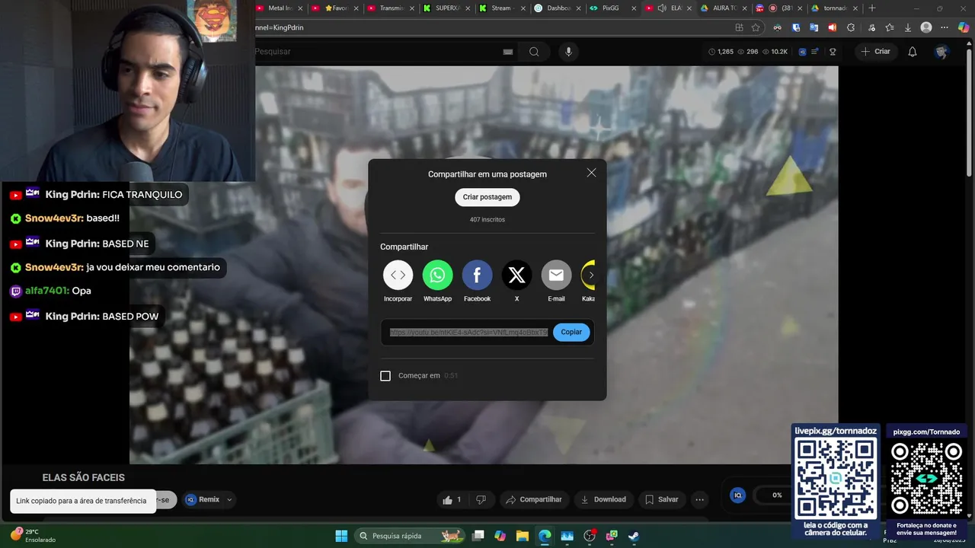Click the Pesquisar search field
975x548 pixels.
[x=377, y=52]
